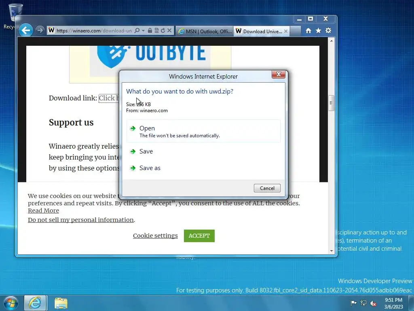This screenshot has height=311, width=414.
Task: Click the page scrollbar down arrow
Action: click(332, 251)
